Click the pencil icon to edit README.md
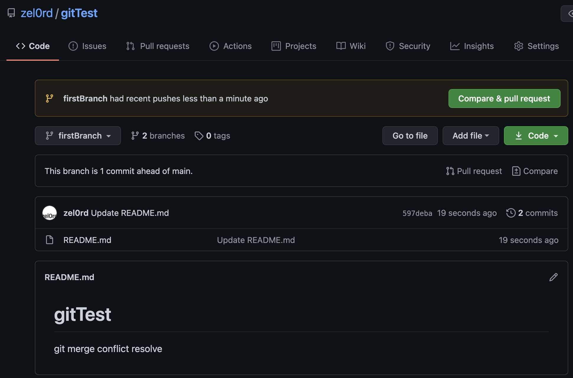 (553, 277)
